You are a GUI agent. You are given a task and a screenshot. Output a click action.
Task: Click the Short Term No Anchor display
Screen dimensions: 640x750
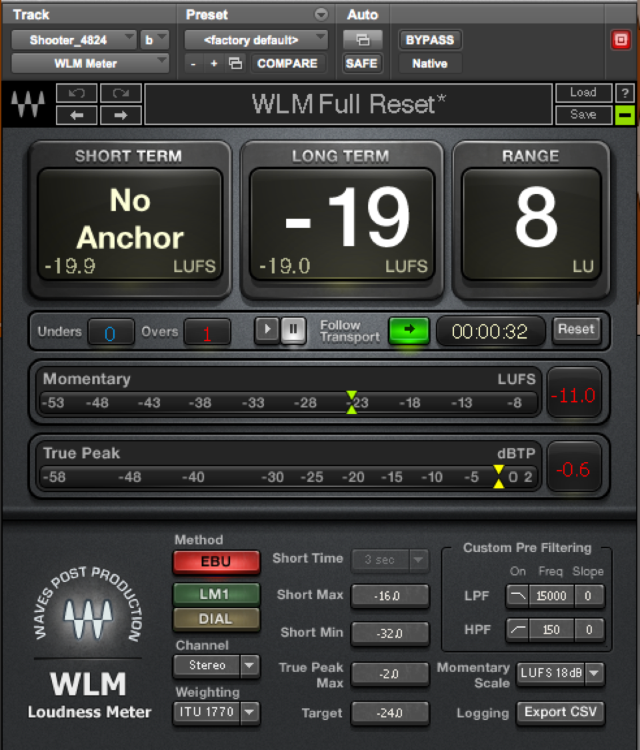point(130,224)
